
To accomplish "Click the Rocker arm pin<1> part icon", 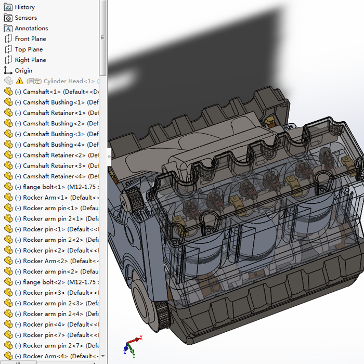I will [8, 208].
